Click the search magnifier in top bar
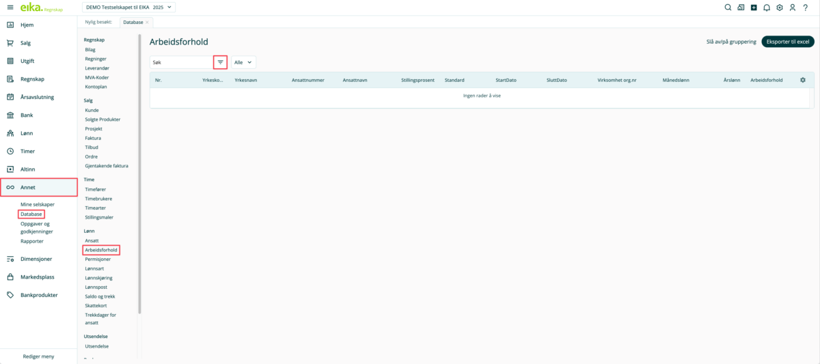The image size is (820, 364). coord(728,8)
